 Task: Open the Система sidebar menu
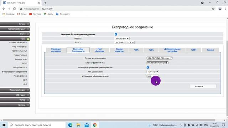click(x=15, y=105)
